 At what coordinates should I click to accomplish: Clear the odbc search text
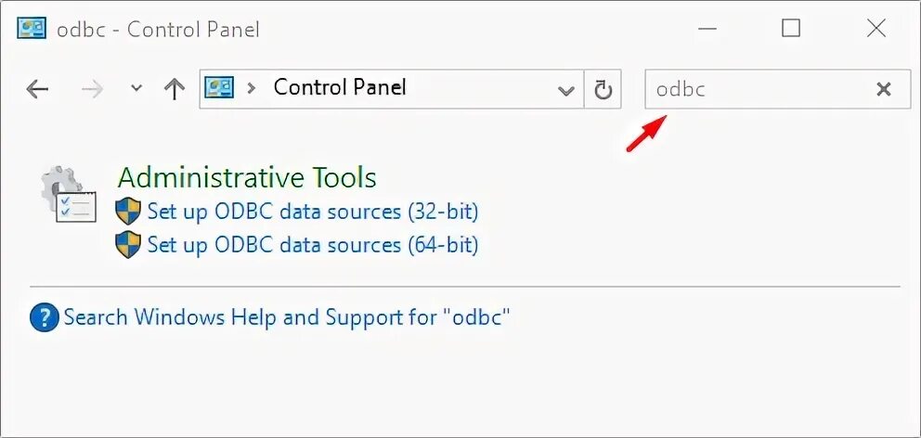pos(884,89)
